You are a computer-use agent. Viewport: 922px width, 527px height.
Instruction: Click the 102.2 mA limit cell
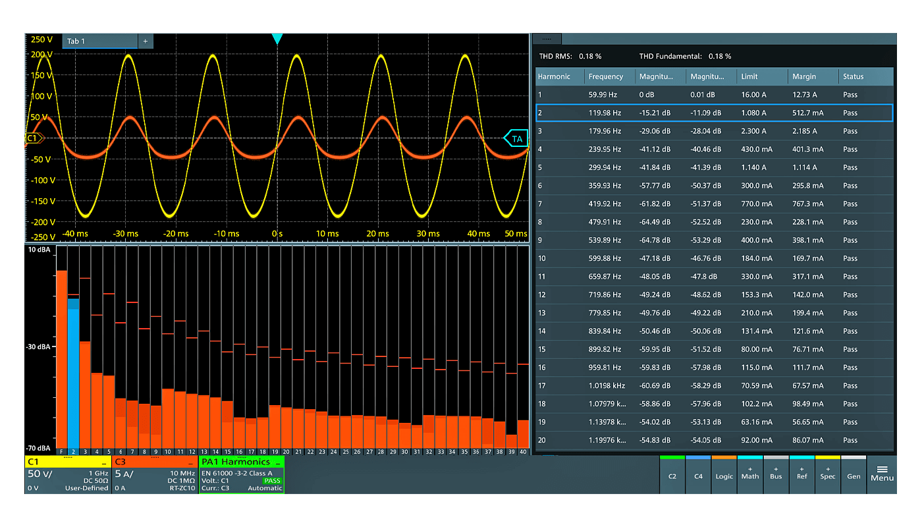[x=757, y=404]
